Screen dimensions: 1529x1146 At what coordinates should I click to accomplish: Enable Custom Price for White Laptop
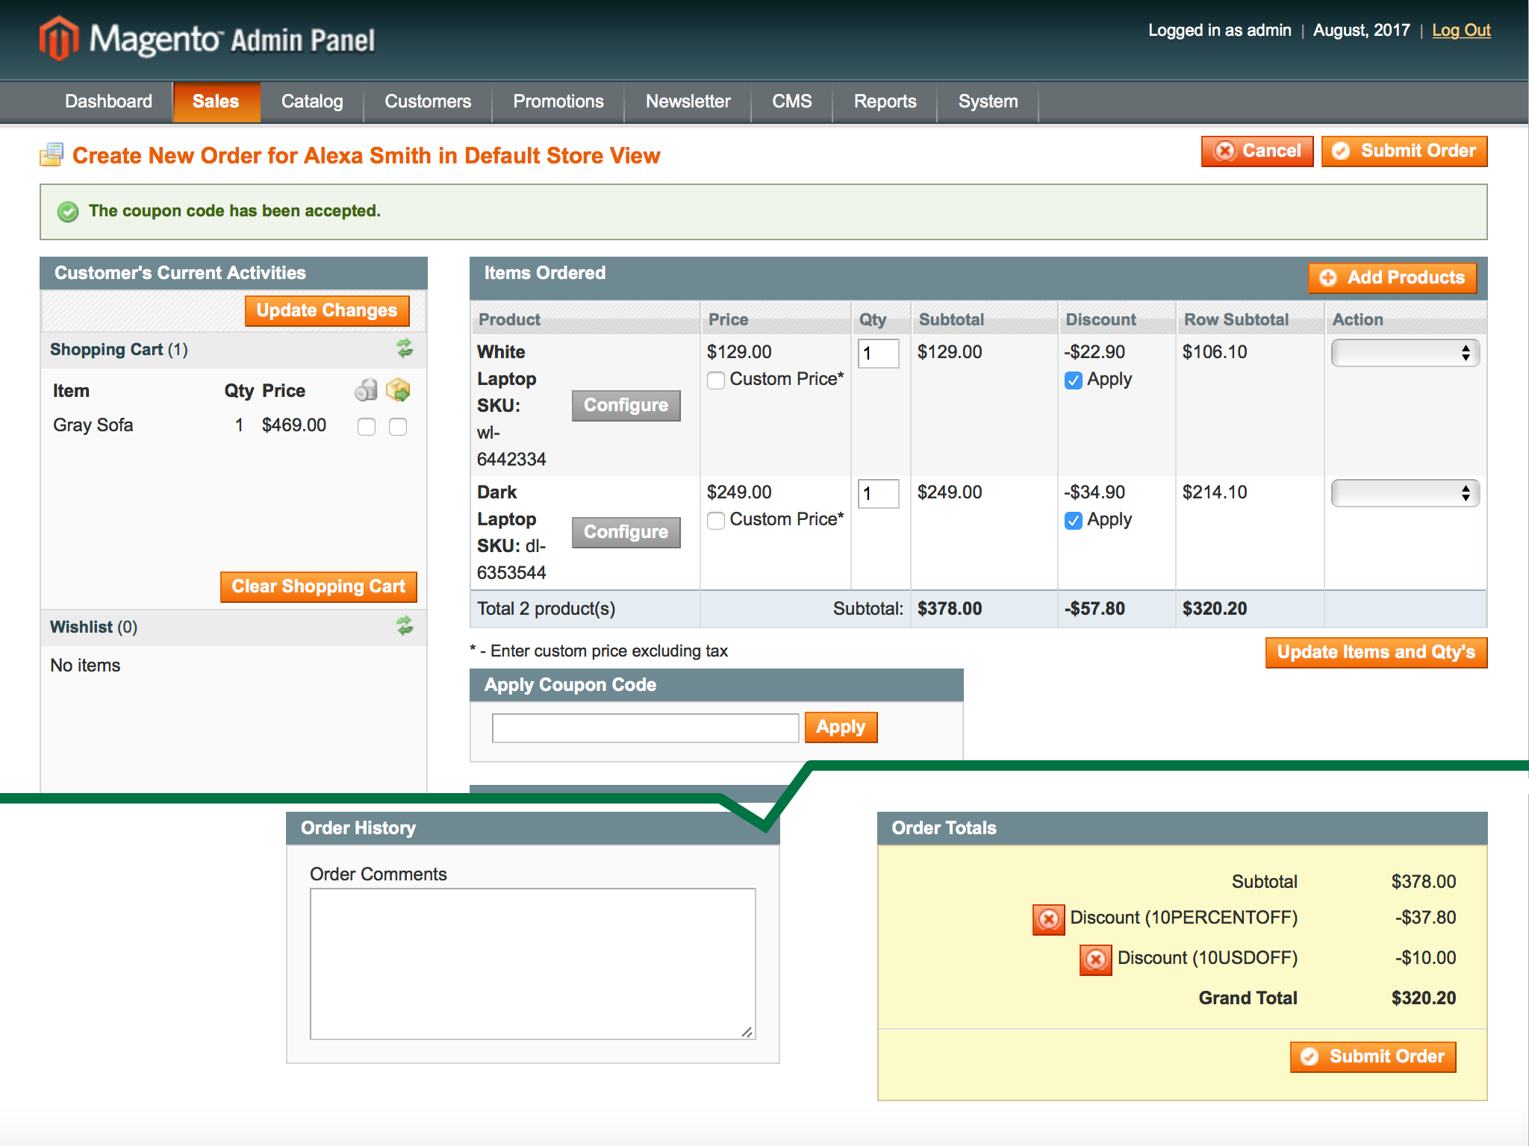point(716,380)
